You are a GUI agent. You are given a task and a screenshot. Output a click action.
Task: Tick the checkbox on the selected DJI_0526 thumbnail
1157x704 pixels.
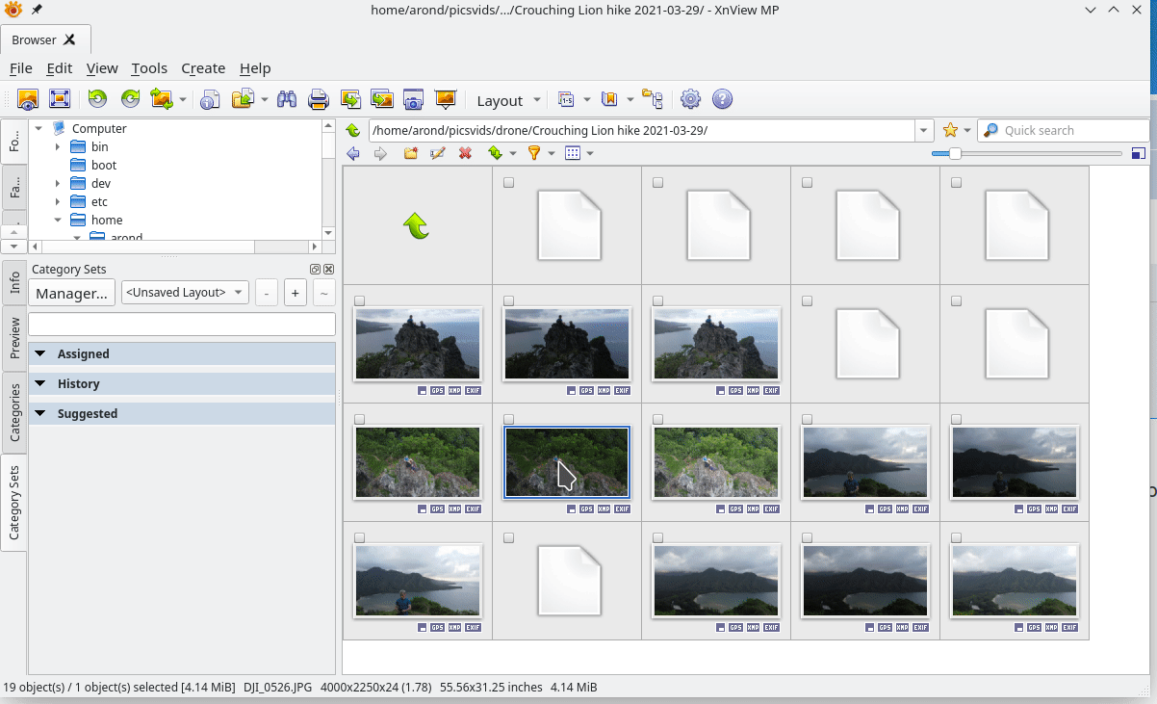coord(509,419)
